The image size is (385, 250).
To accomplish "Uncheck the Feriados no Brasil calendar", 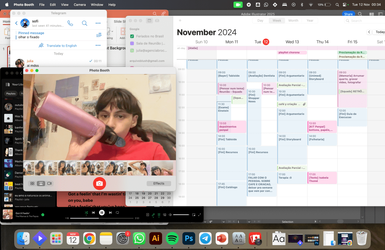I will click(x=132, y=36).
